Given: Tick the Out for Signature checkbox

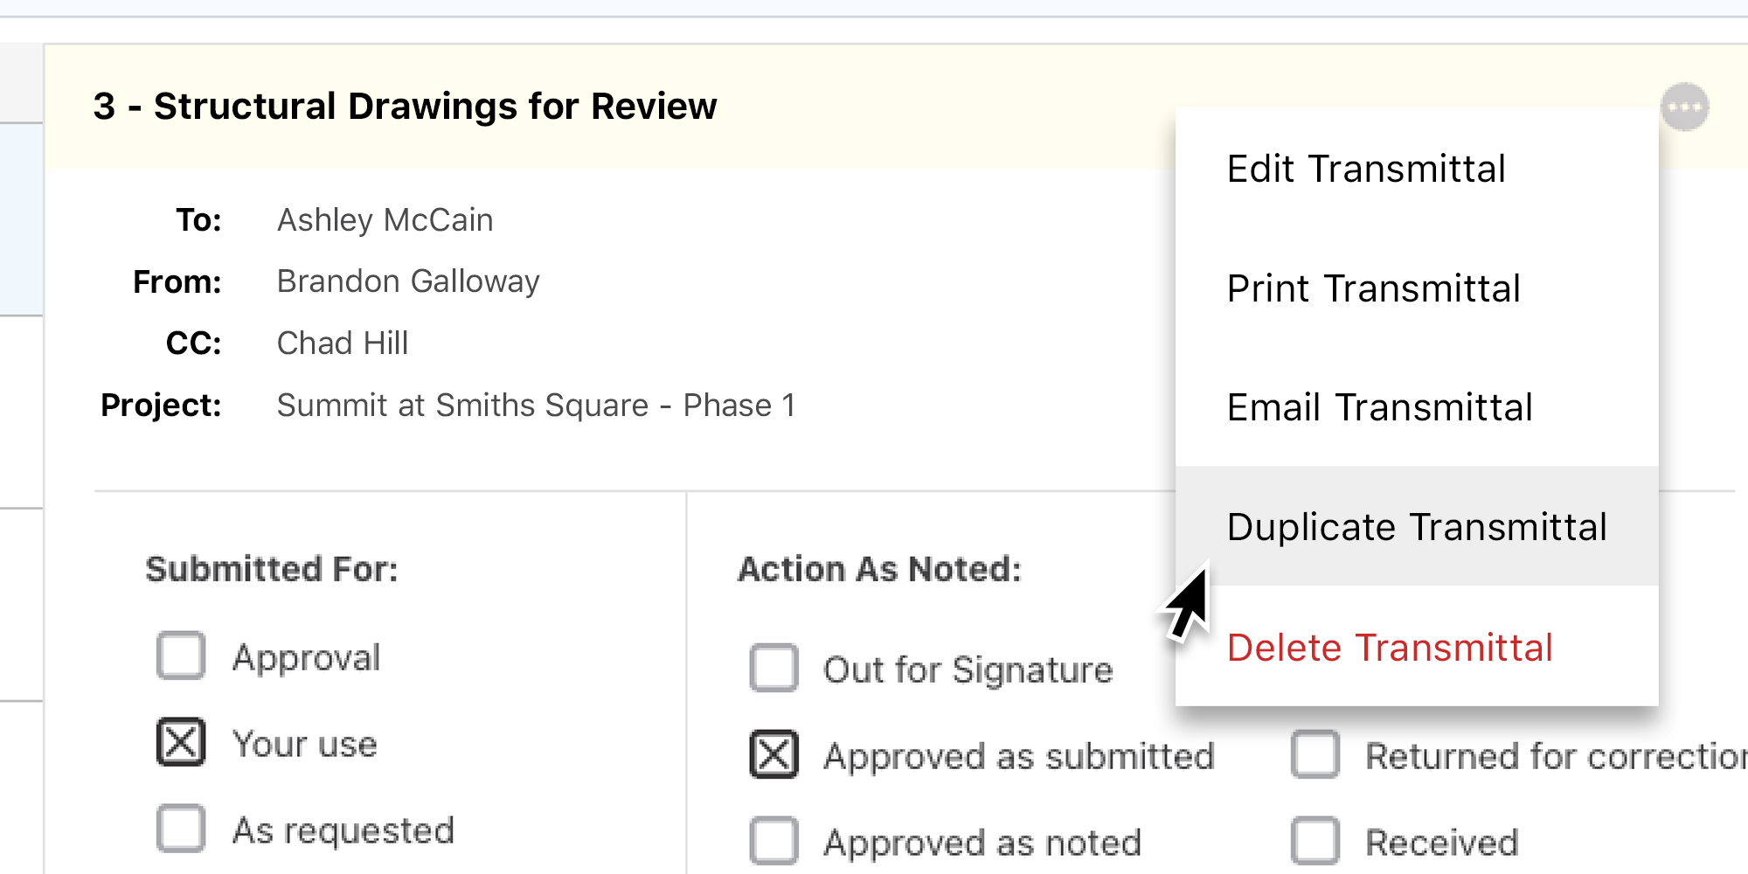Looking at the screenshot, I should 773,669.
